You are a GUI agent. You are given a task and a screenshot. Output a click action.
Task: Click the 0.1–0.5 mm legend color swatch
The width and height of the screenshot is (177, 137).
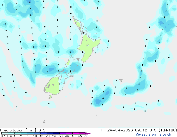[5, 133]
